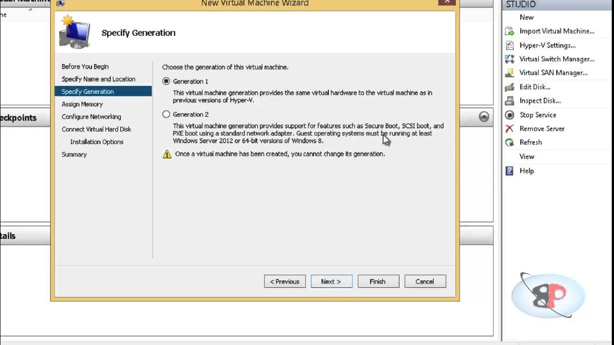Jump to Assign Memory step
The height and width of the screenshot is (345, 614).
[x=82, y=104]
